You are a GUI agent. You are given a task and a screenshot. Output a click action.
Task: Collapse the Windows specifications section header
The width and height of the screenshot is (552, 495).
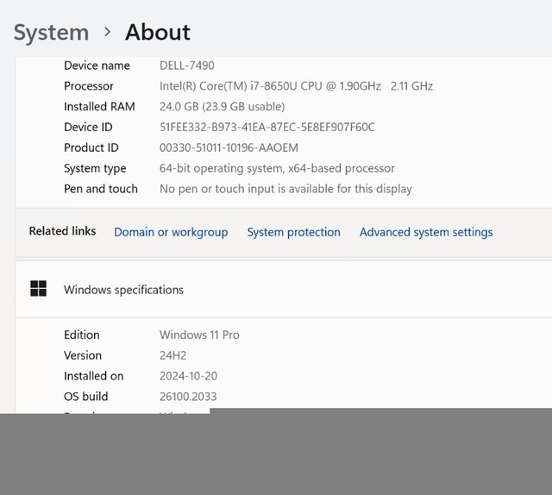click(285, 290)
